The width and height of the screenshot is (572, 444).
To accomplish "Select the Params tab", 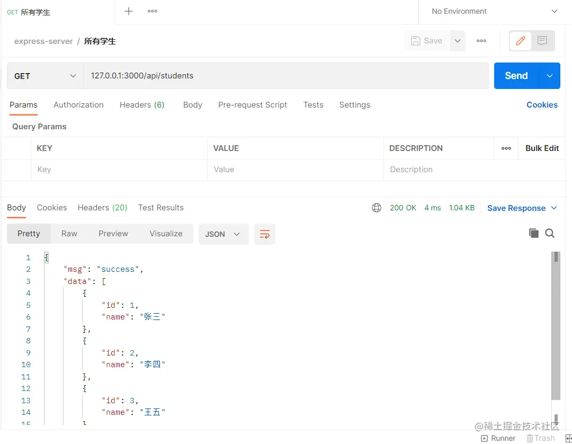I will [x=23, y=105].
